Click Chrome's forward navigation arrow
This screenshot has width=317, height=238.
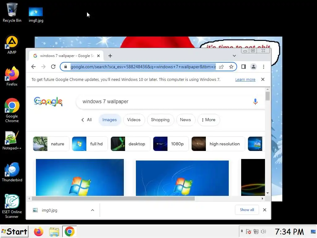(43, 67)
